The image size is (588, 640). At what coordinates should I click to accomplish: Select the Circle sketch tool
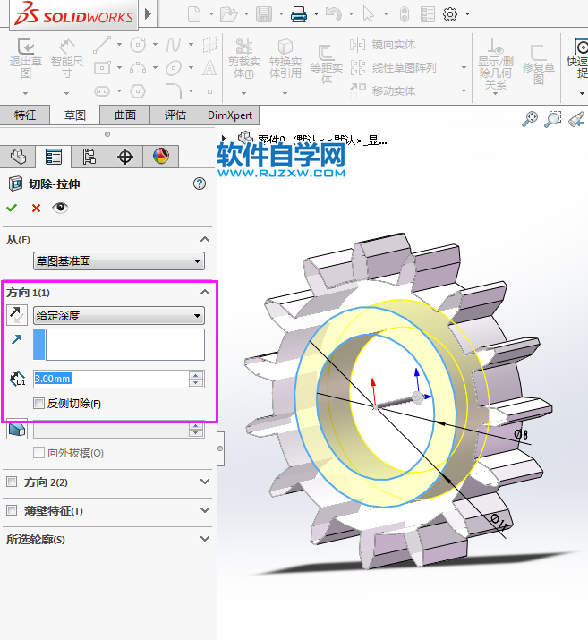pyautogui.click(x=138, y=45)
